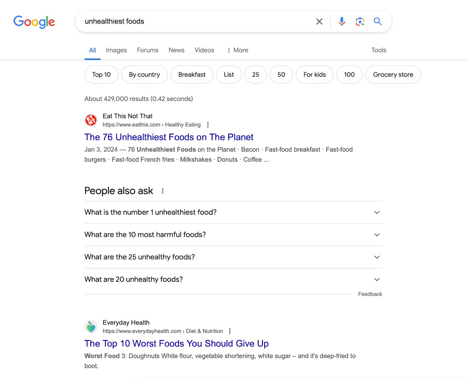The image size is (467, 380).
Task: Open the More search categories dropdown
Action: [x=237, y=50]
